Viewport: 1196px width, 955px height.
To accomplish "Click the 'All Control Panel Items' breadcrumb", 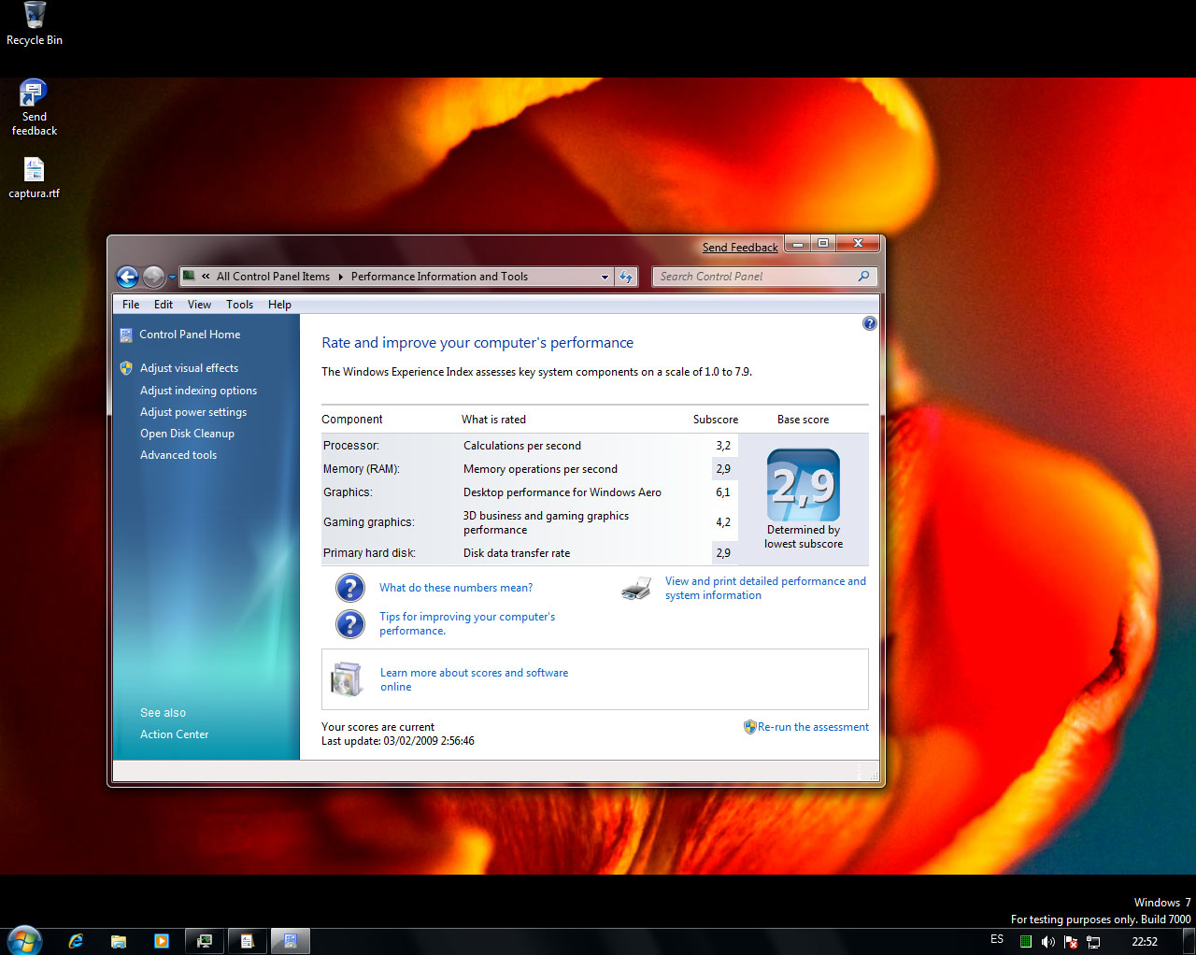I will pos(273,277).
